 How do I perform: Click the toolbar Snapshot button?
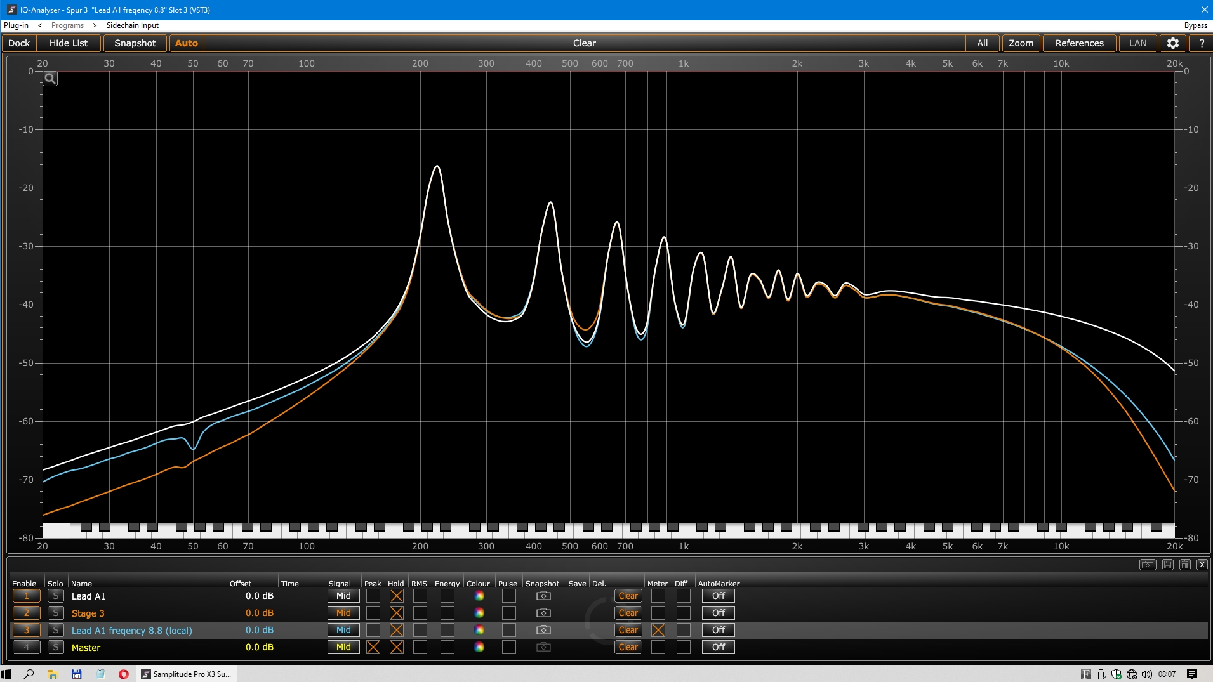tap(135, 43)
